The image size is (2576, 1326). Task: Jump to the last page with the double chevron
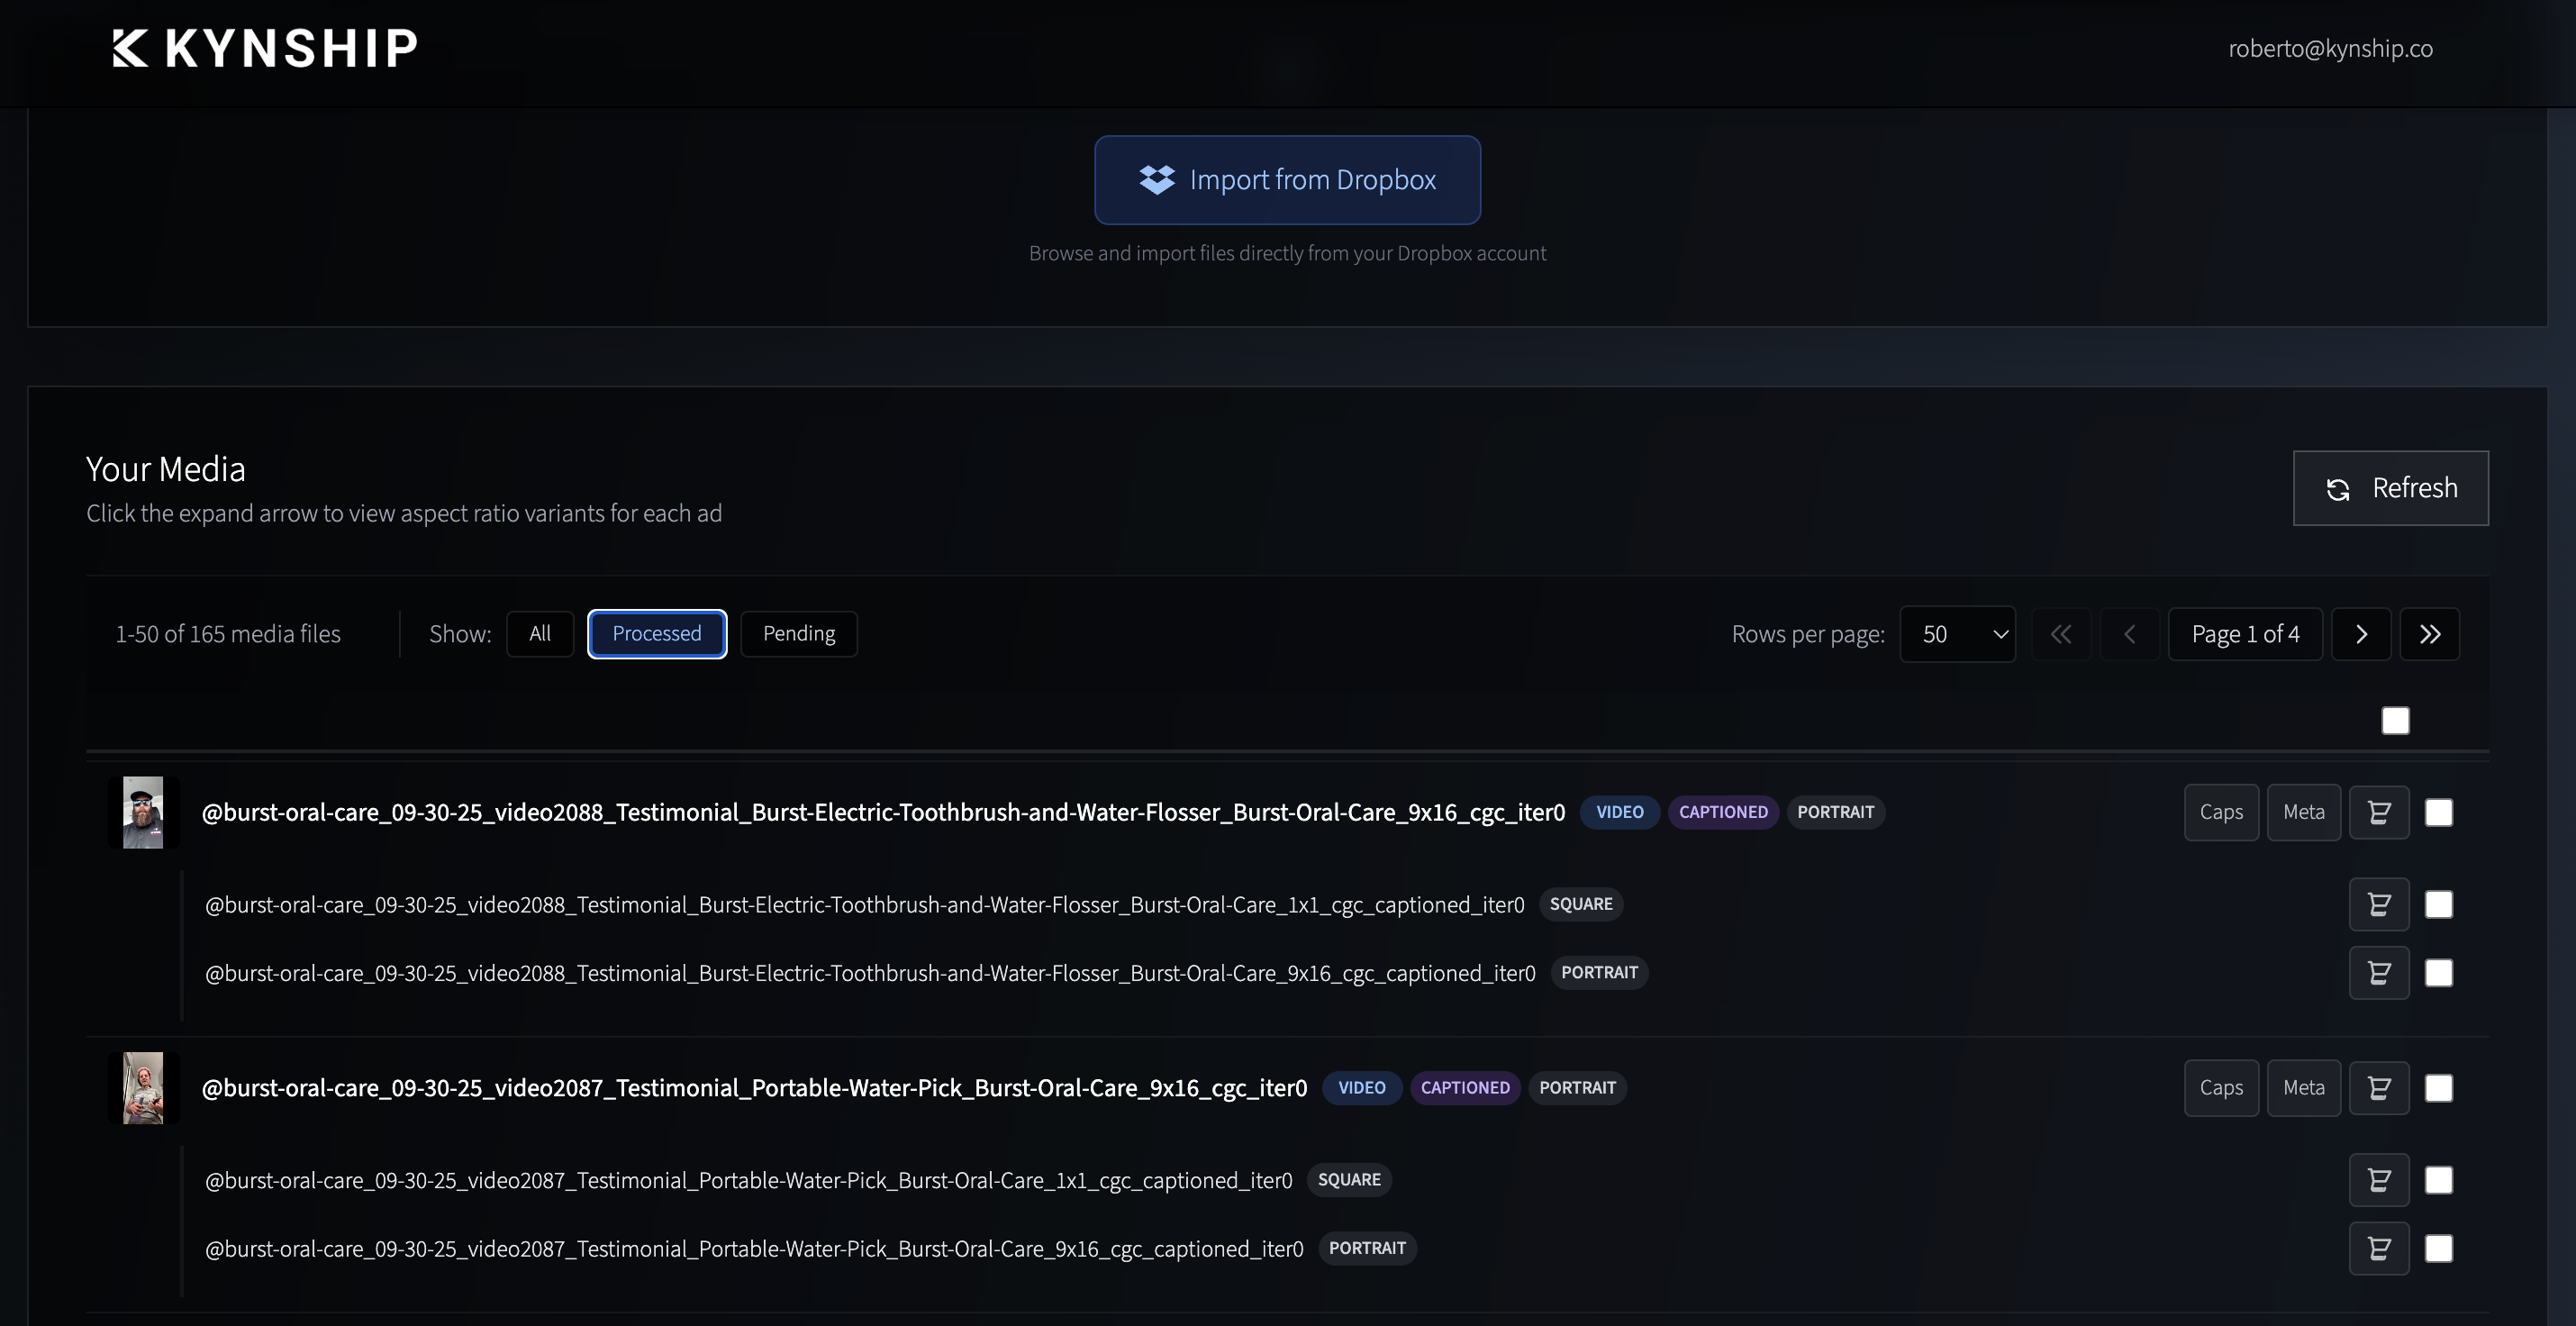point(2431,633)
